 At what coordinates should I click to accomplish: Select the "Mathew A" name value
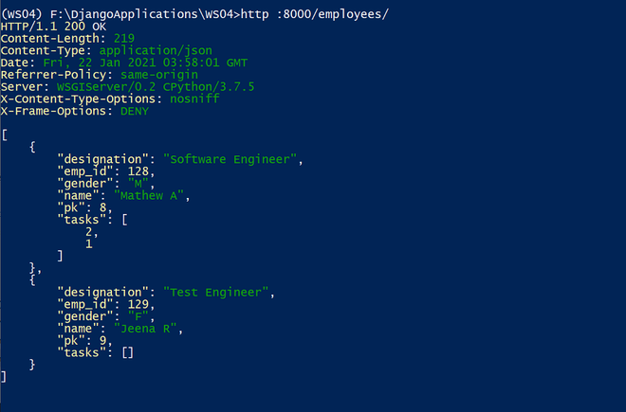[x=149, y=196]
